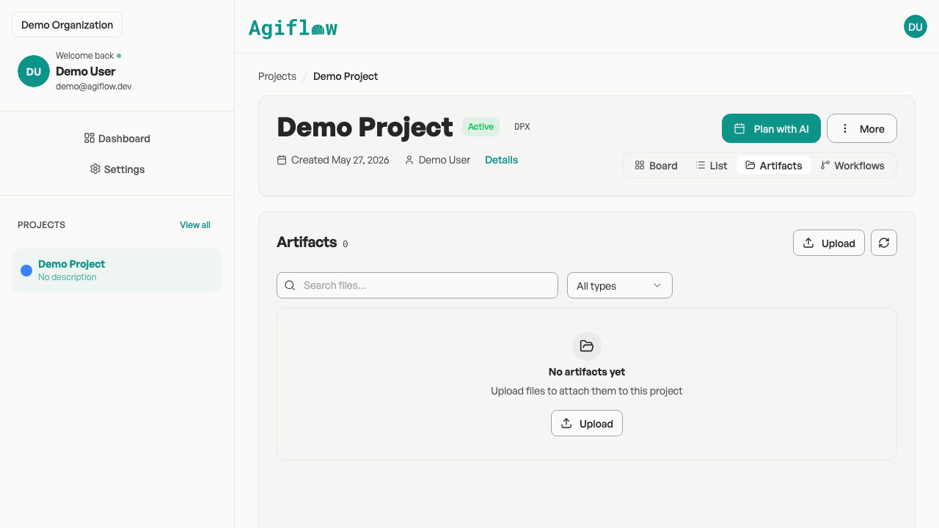939x528 pixels.
Task: Select Demo Project in sidebar list
Action: (117, 271)
